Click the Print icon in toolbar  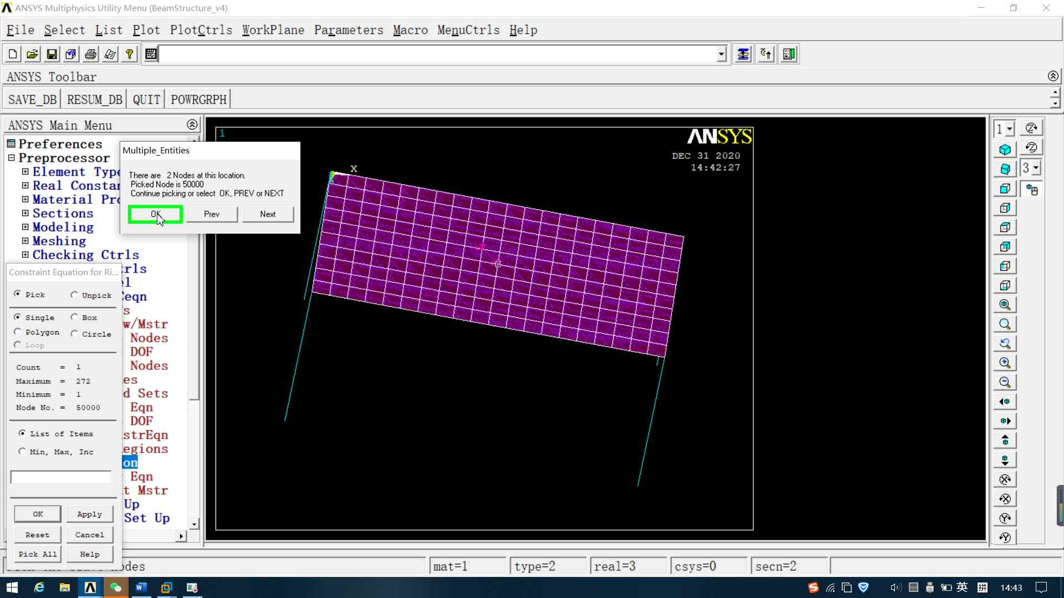click(90, 54)
